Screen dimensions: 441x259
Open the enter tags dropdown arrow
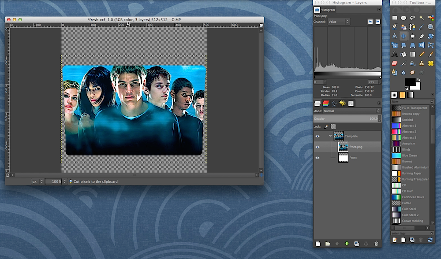[x=432, y=233]
